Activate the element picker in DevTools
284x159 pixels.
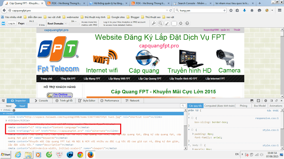(x=3, y=101)
